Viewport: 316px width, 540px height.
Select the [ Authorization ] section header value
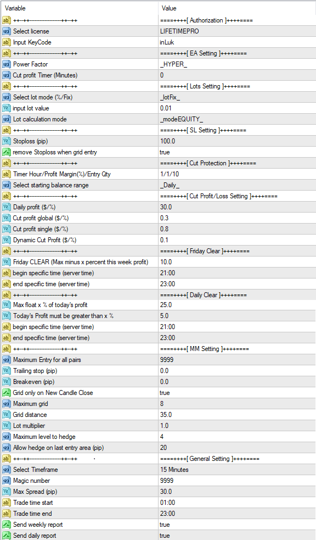pos(207,21)
